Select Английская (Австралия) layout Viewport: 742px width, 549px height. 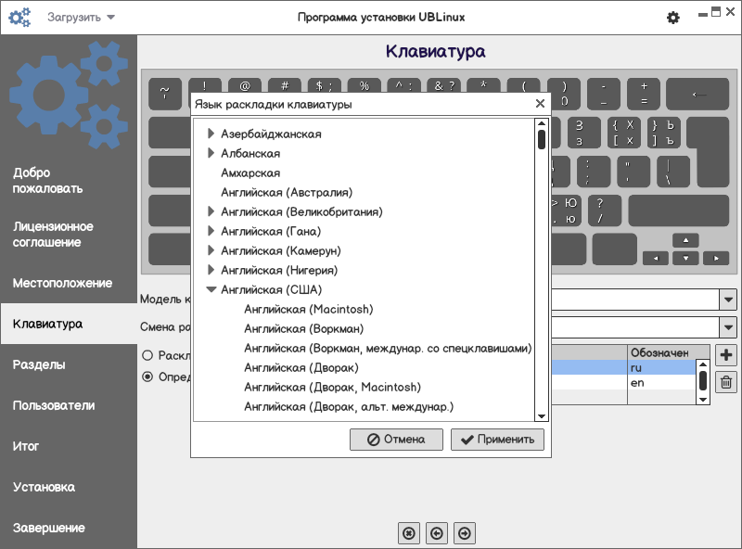click(x=287, y=192)
